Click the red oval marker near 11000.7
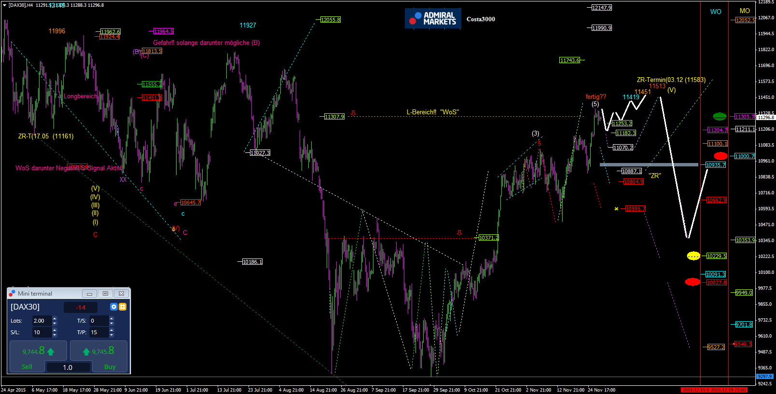Image resolution: width=776 pixels, height=394 pixels. point(721,156)
